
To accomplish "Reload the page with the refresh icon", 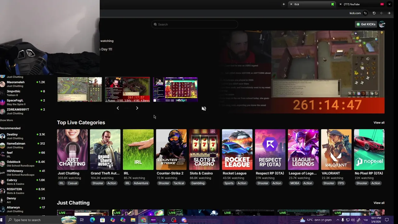I will point(374,13).
